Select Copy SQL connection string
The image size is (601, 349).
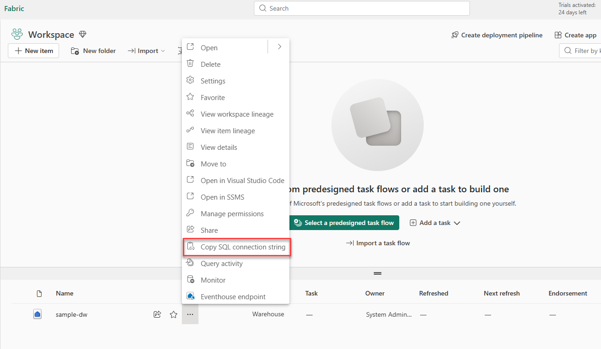237,247
